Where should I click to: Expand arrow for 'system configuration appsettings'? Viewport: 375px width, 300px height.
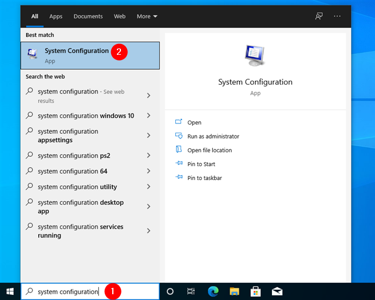coord(149,136)
